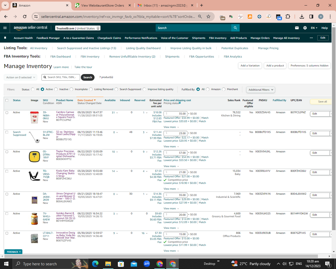Open Microsoft Store from the taskbar

[x=121, y=264]
